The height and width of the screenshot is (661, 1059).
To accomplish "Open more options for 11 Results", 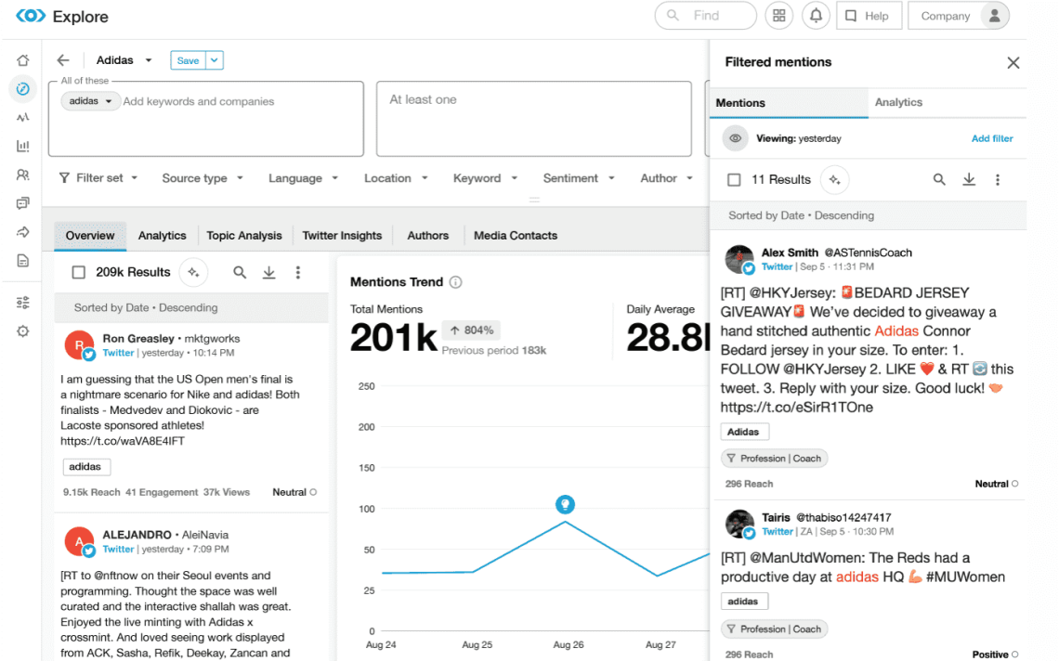I will click(x=998, y=179).
